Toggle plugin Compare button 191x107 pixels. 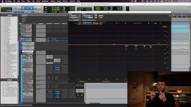coord(90,18)
